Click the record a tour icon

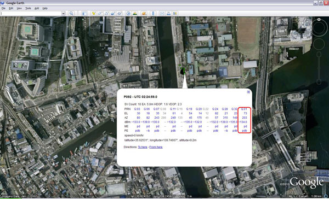coord(120,13)
